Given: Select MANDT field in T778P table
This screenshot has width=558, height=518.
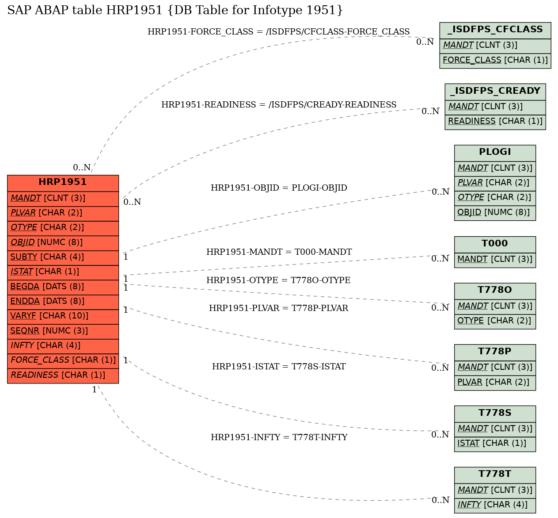Looking at the screenshot, I should click(x=495, y=368).
